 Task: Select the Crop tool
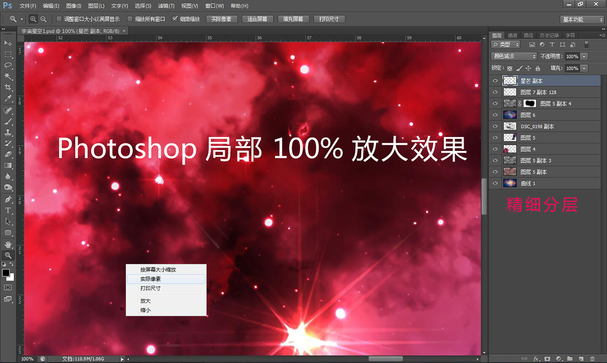(8, 87)
